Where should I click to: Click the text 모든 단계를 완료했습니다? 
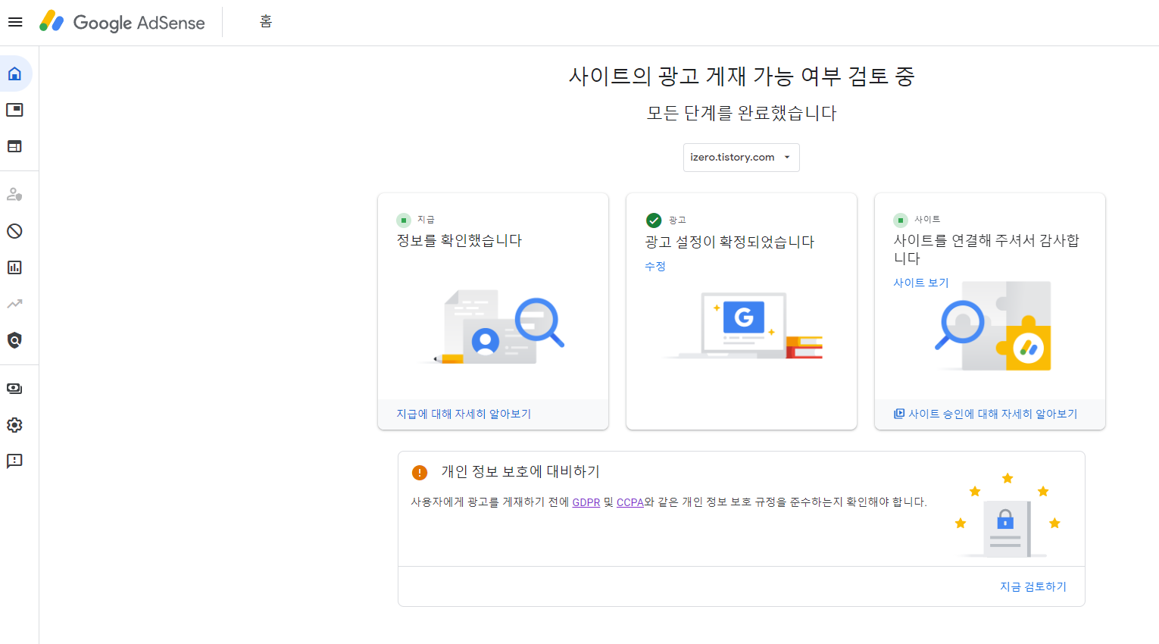(742, 114)
